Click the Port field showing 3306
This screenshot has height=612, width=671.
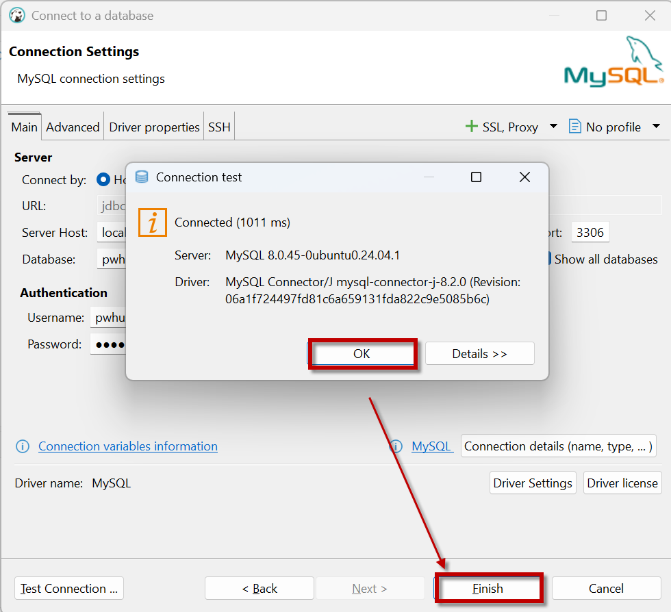click(590, 233)
